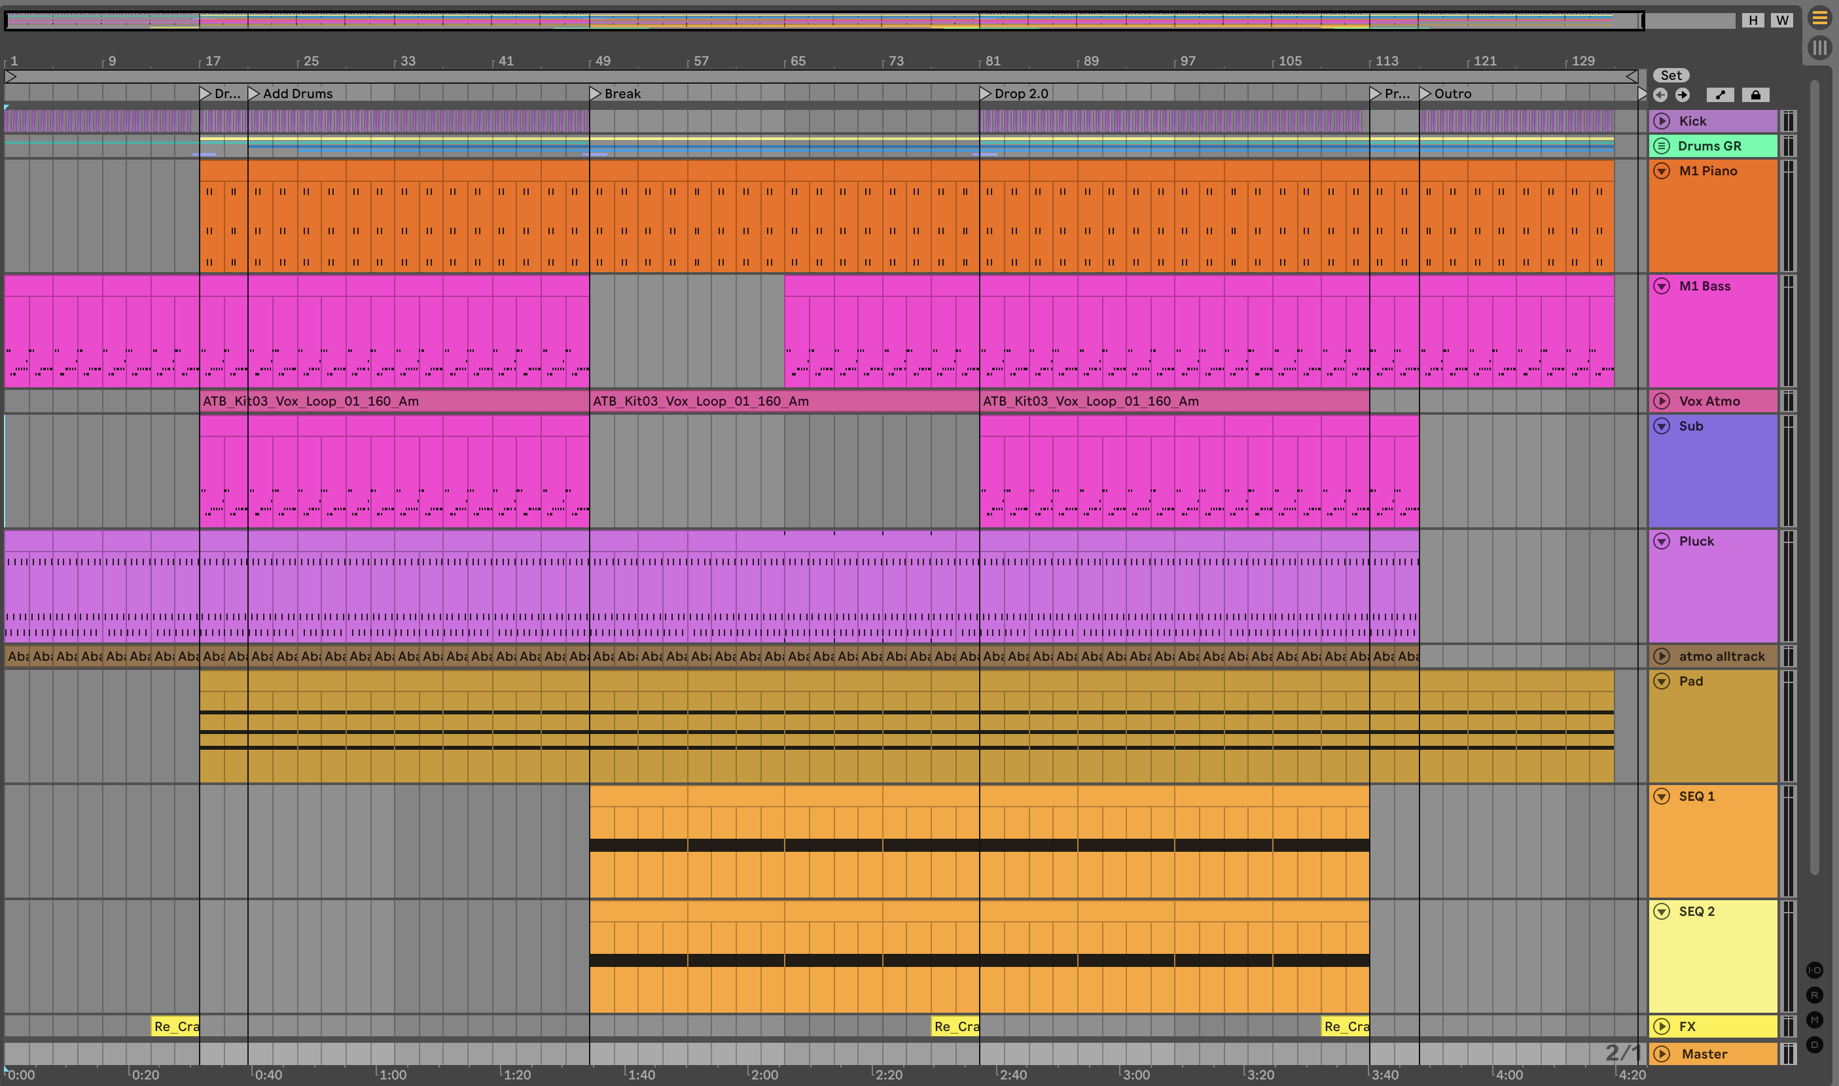Toggle the Automation Mode button
The width and height of the screenshot is (1839, 1086).
[1721, 95]
